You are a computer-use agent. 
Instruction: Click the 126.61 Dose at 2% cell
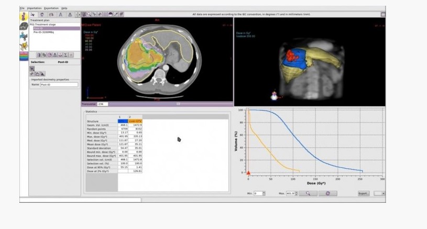tap(135, 171)
